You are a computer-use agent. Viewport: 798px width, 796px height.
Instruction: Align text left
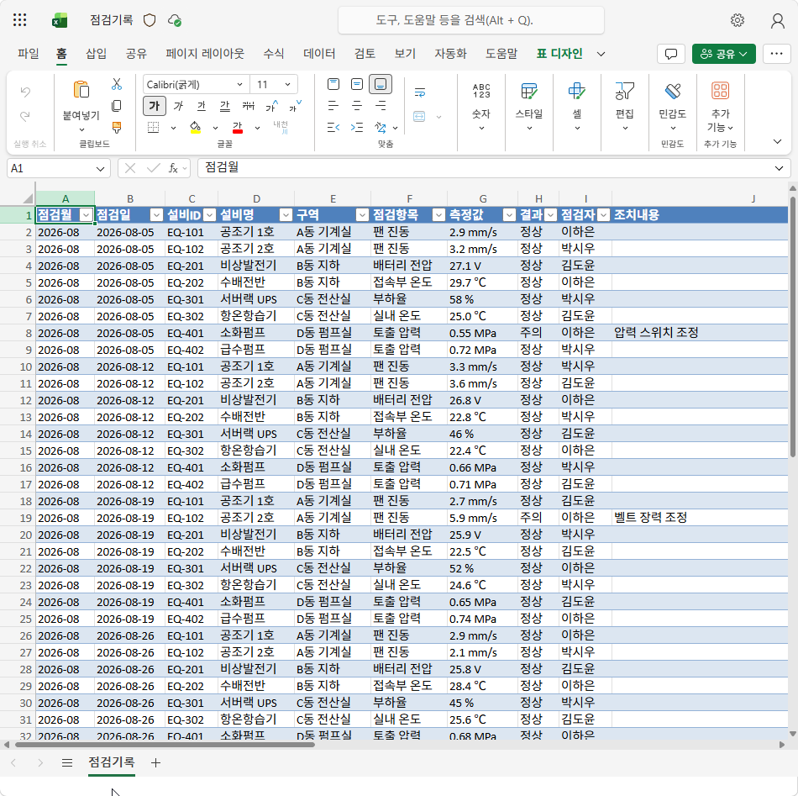coord(333,106)
